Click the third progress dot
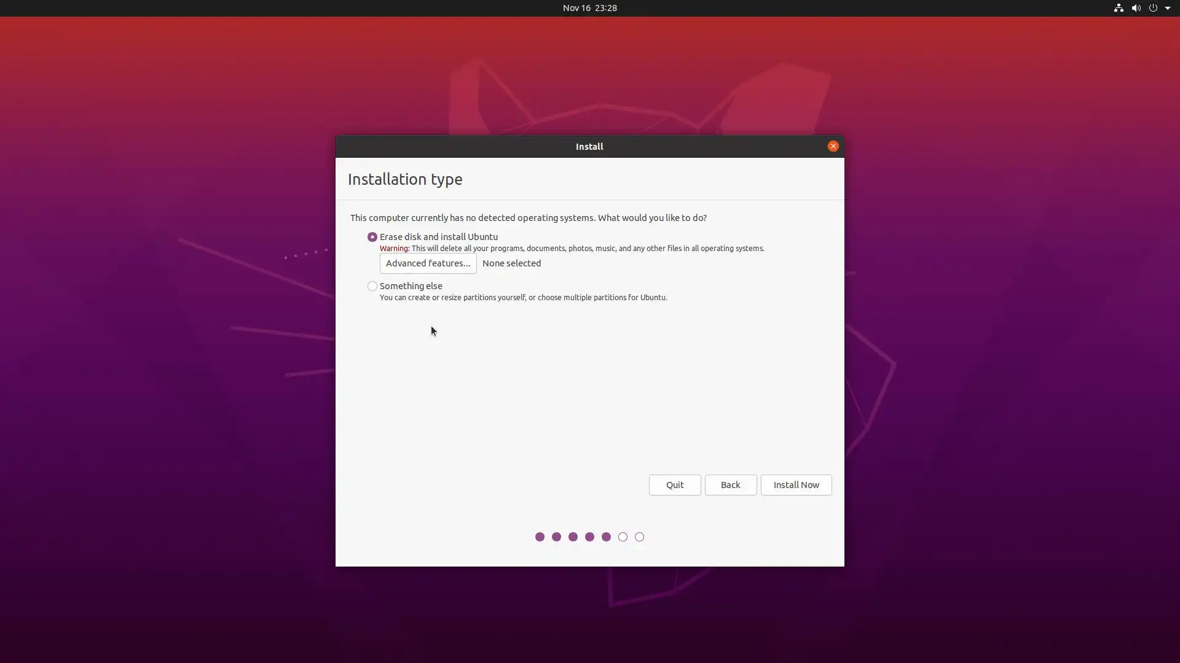The image size is (1180, 663). pyautogui.click(x=573, y=537)
